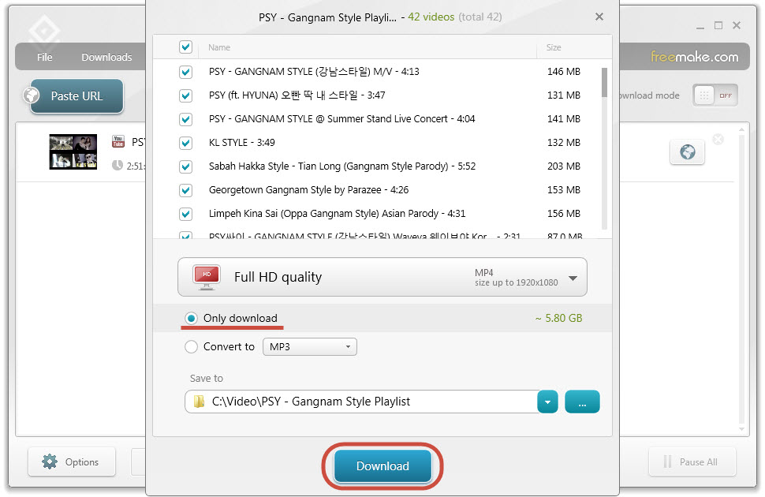Uncheck Summer Stand Live Concert checkbox
765x497 pixels.
[x=185, y=119]
